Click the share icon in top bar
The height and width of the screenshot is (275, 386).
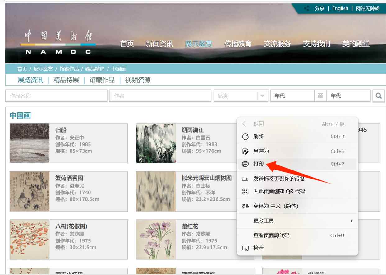click(306, 8)
